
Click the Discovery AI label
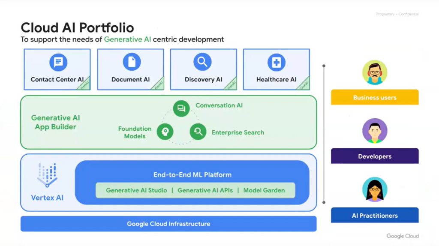[203, 79]
